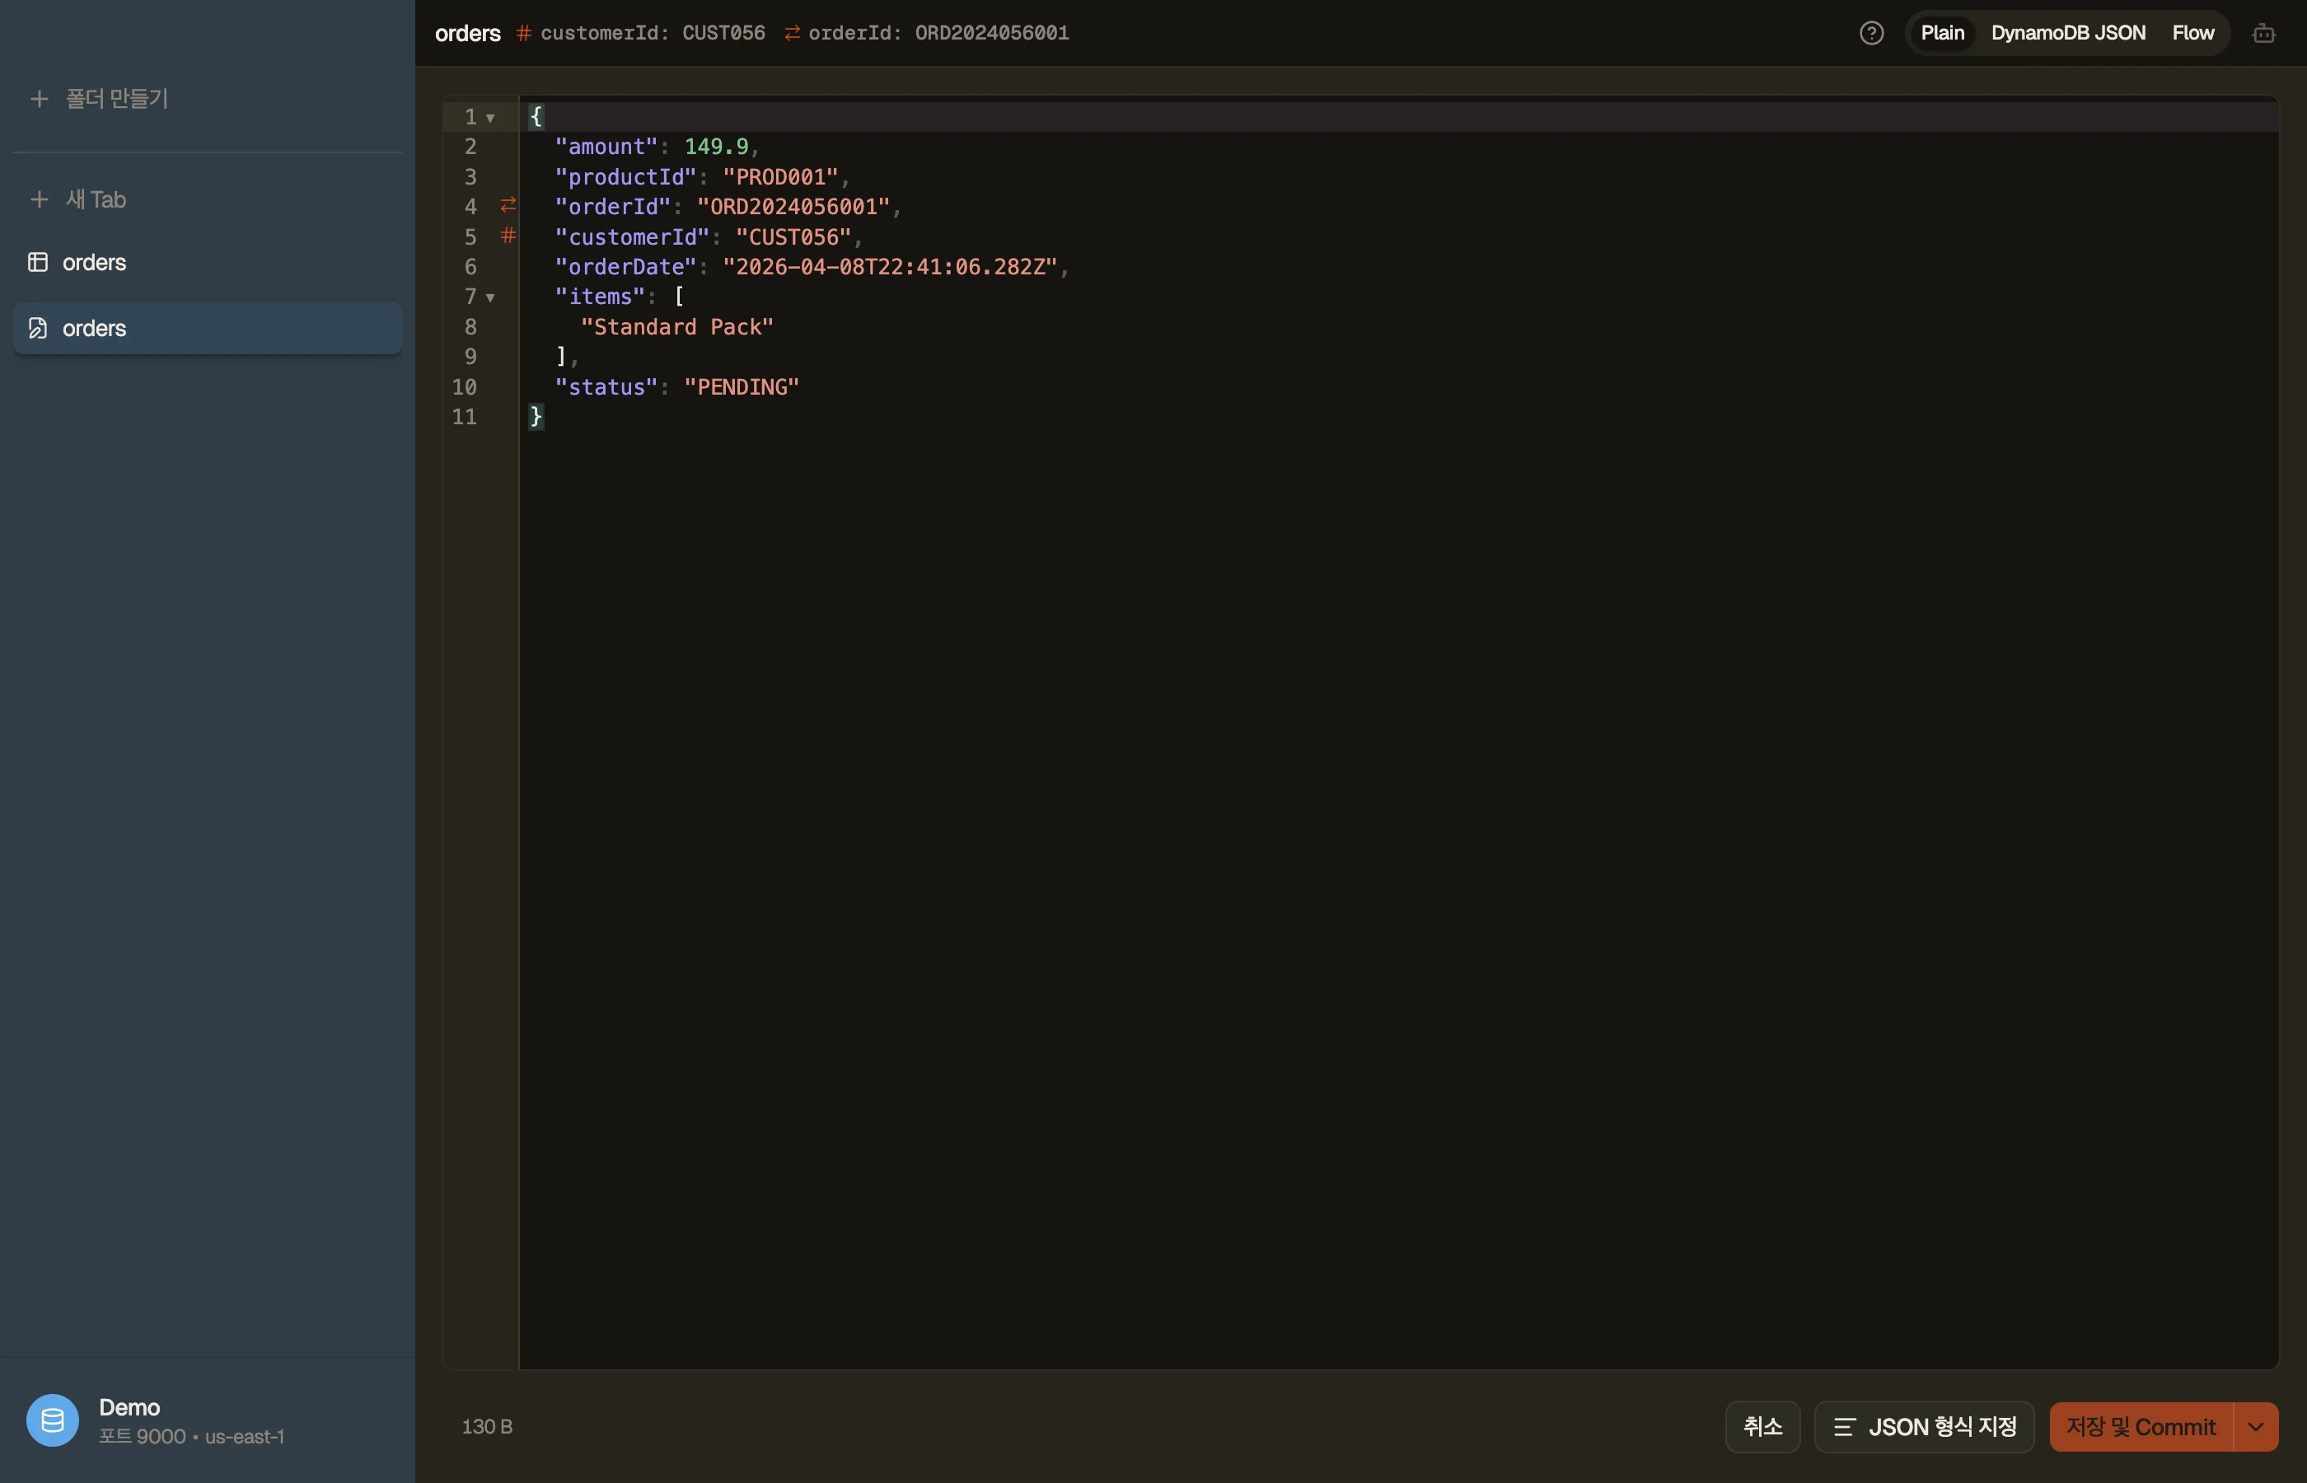Click the 130 B size indicator
This screenshot has width=2307, height=1483.
[487, 1426]
